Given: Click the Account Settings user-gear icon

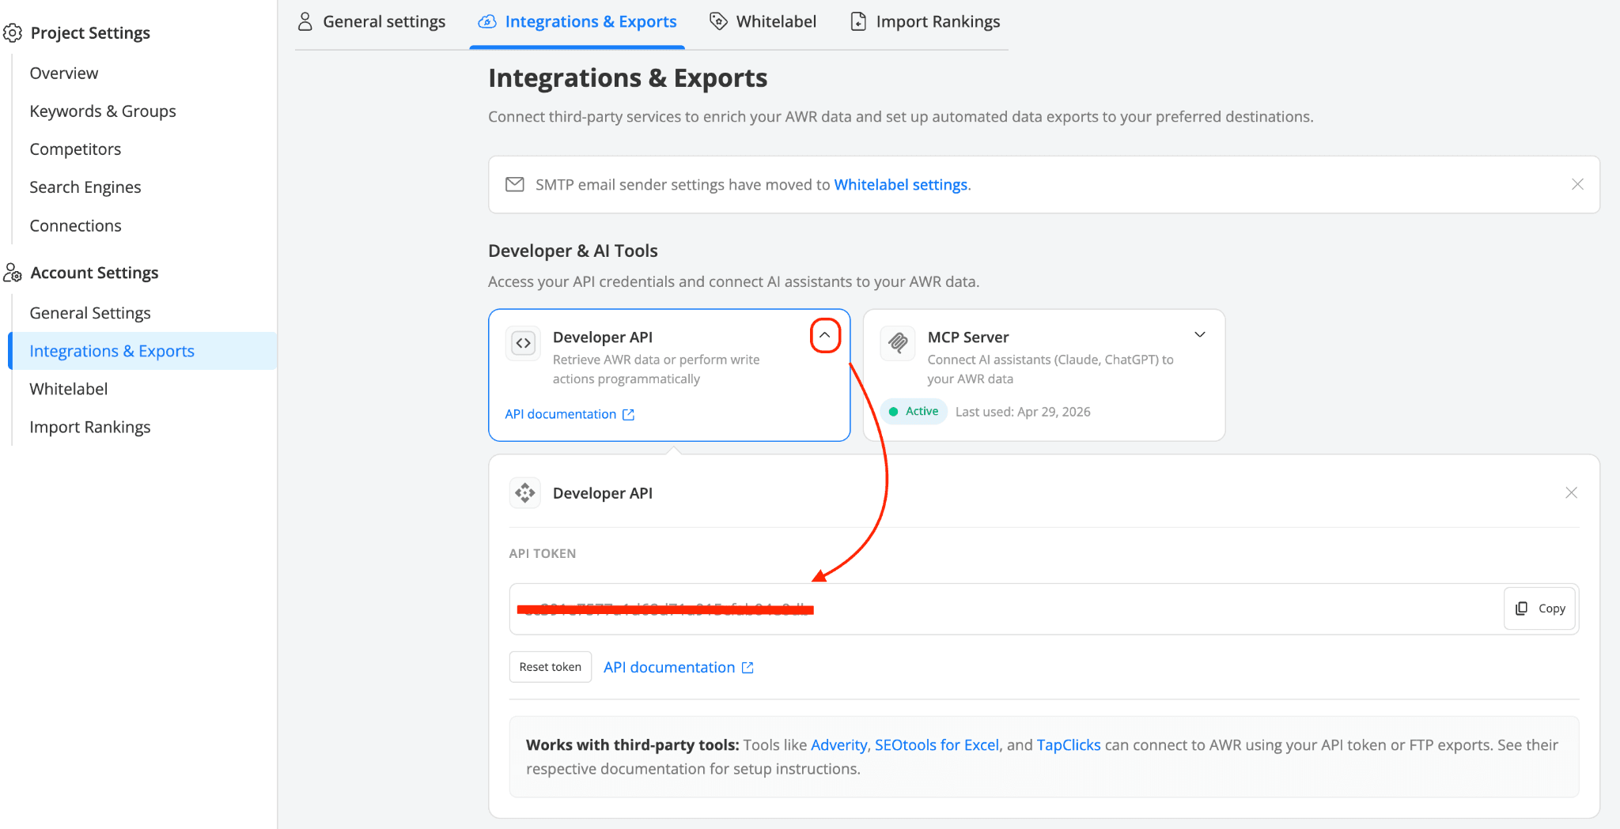Looking at the screenshot, I should coord(13,273).
